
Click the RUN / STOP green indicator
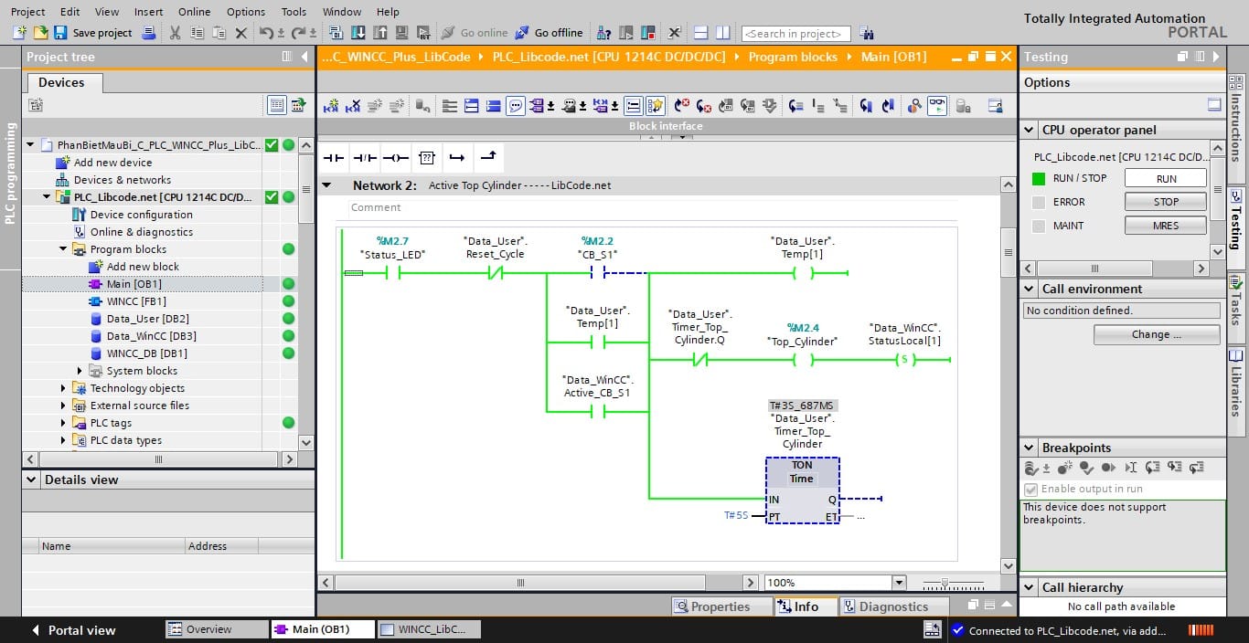pos(1038,179)
